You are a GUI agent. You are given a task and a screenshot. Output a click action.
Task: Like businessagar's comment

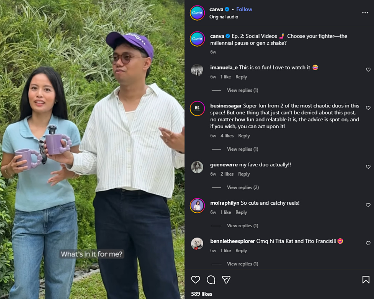[368, 108]
